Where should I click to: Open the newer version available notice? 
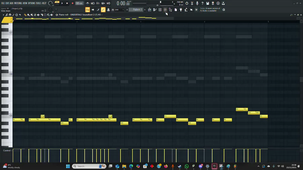pos(210,10)
